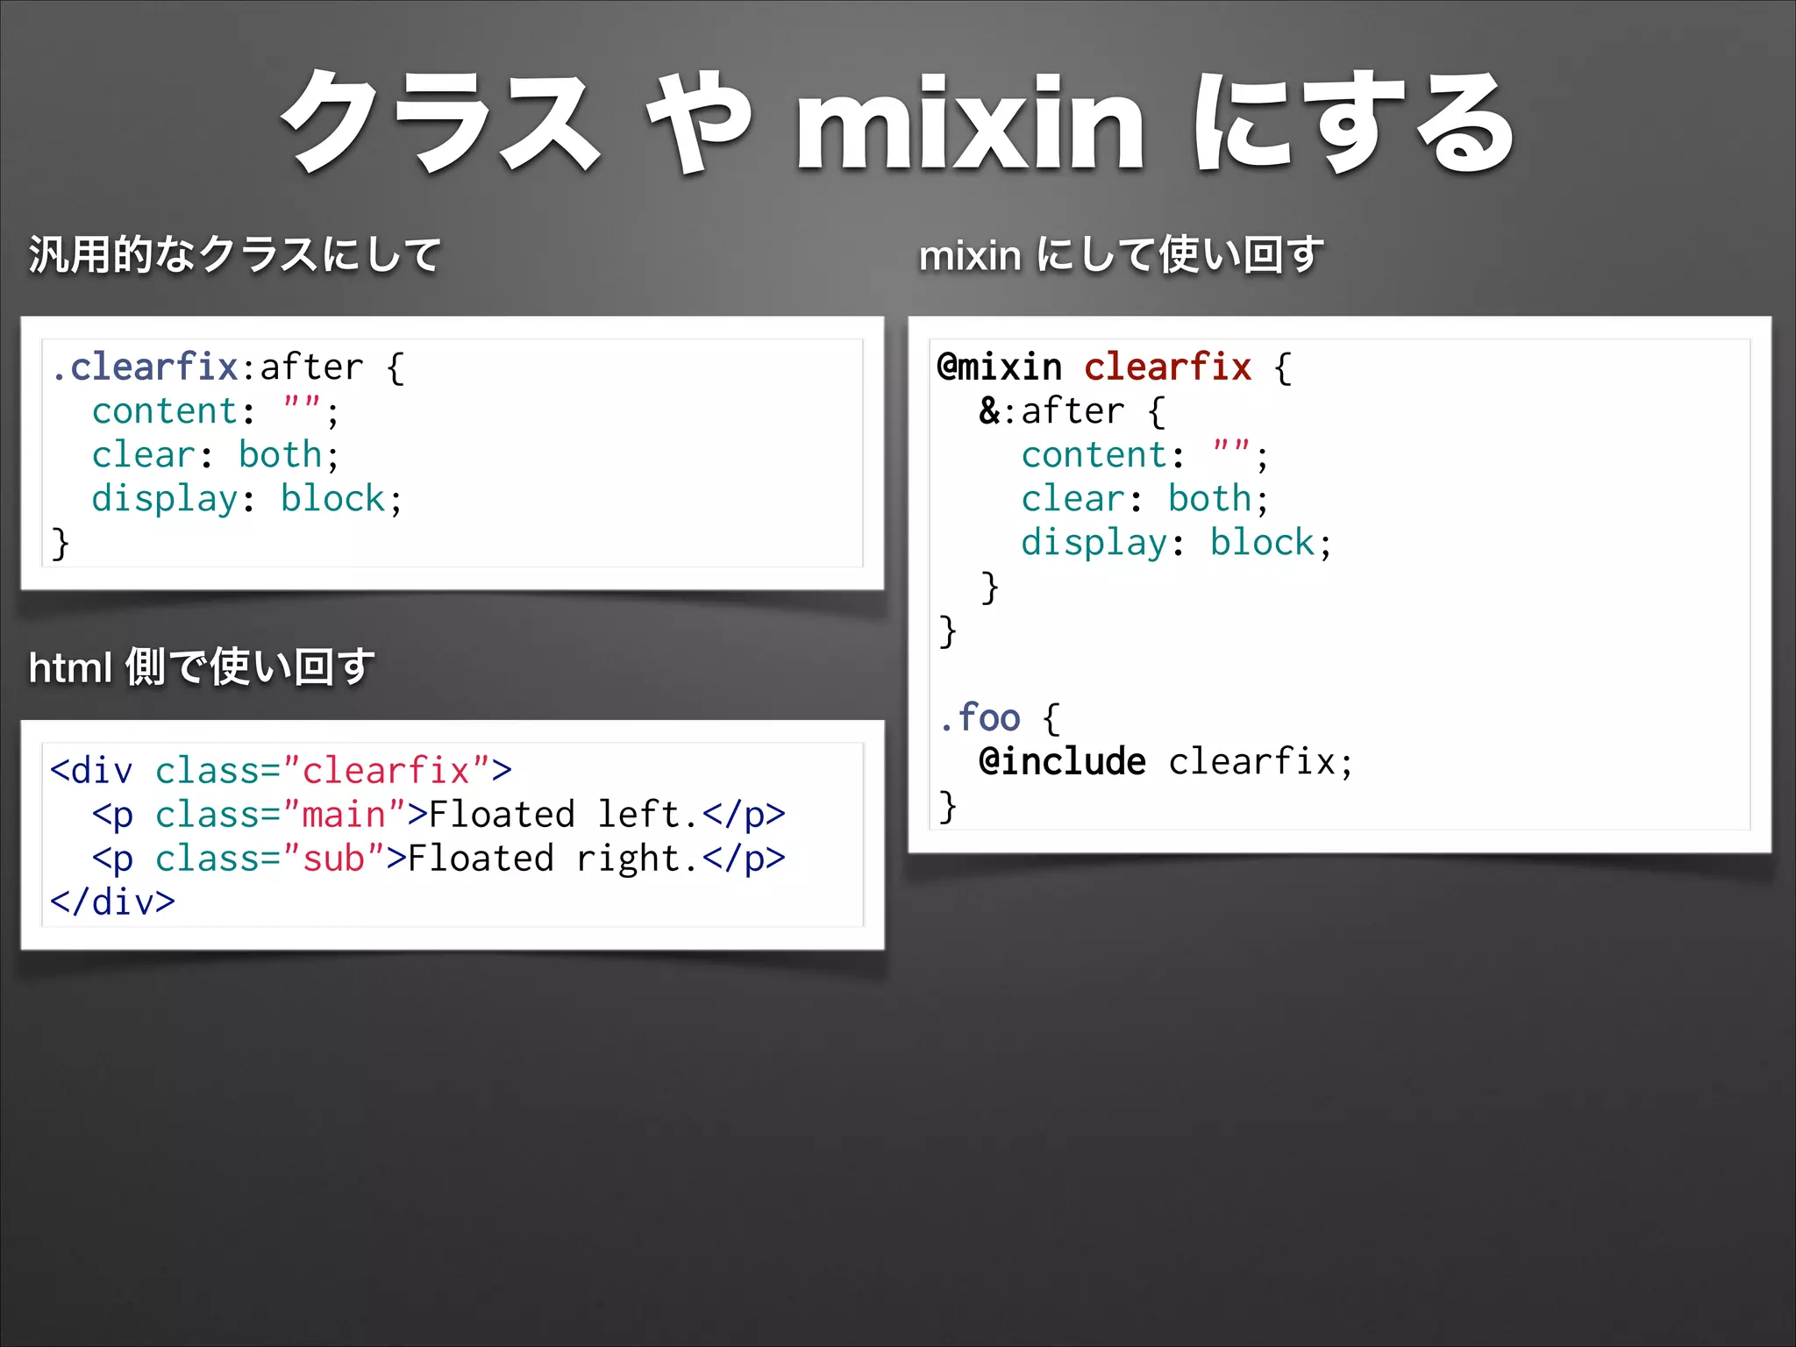Click the heading 'html 側で使い回す'
The image size is (1796, 1347).
click(202, 666)
